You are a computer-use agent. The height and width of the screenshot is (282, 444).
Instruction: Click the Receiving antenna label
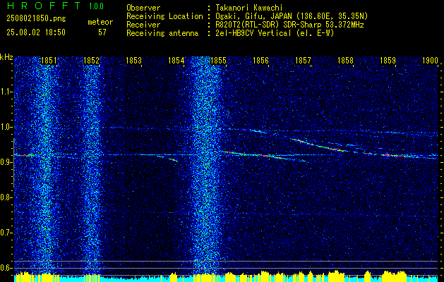[162, 33]
